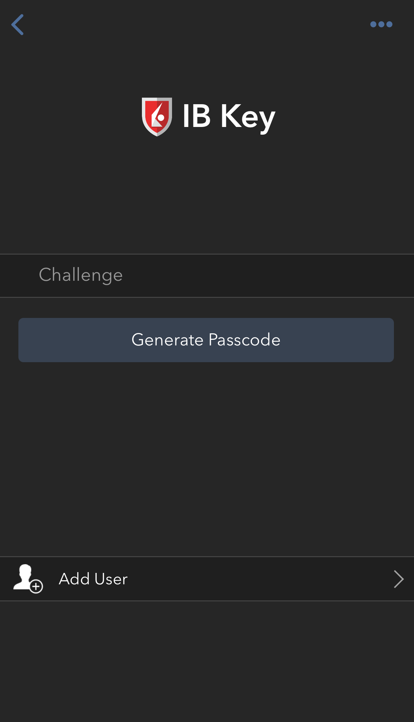
Task: Tap the Generate Passcode label text
Action: point(206,340)
